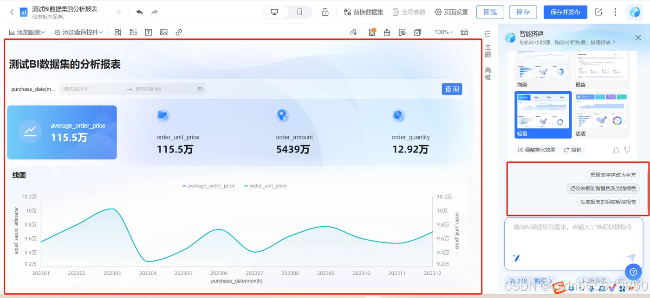Open the 主题 theme tab
The height and width of the screenshot is (298, 650).
(x=488, y=51)
